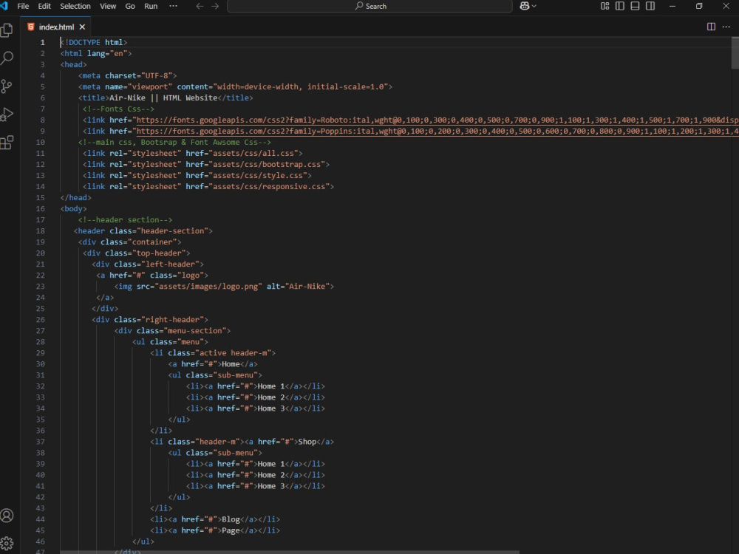The height and width of the screenshot is (554, 739).
Task: Restore down the VS Code window
Action: coord(699,6)
